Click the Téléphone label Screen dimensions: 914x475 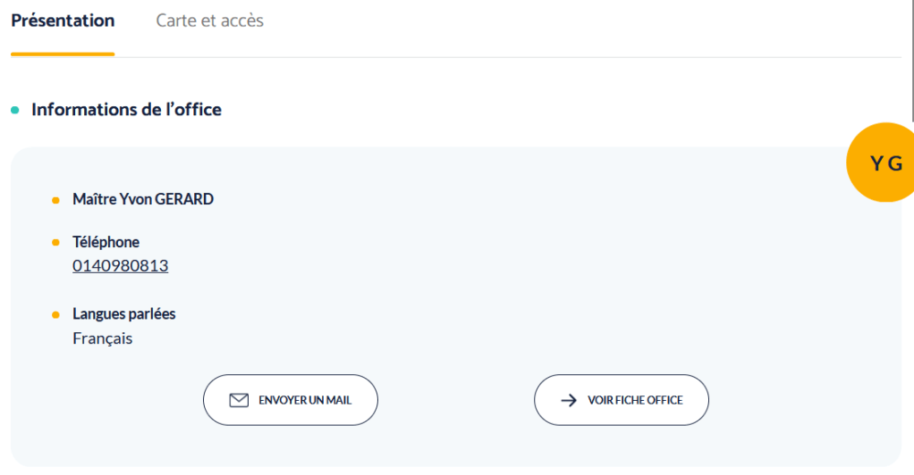pyautogui.click(x=106, y=242)
